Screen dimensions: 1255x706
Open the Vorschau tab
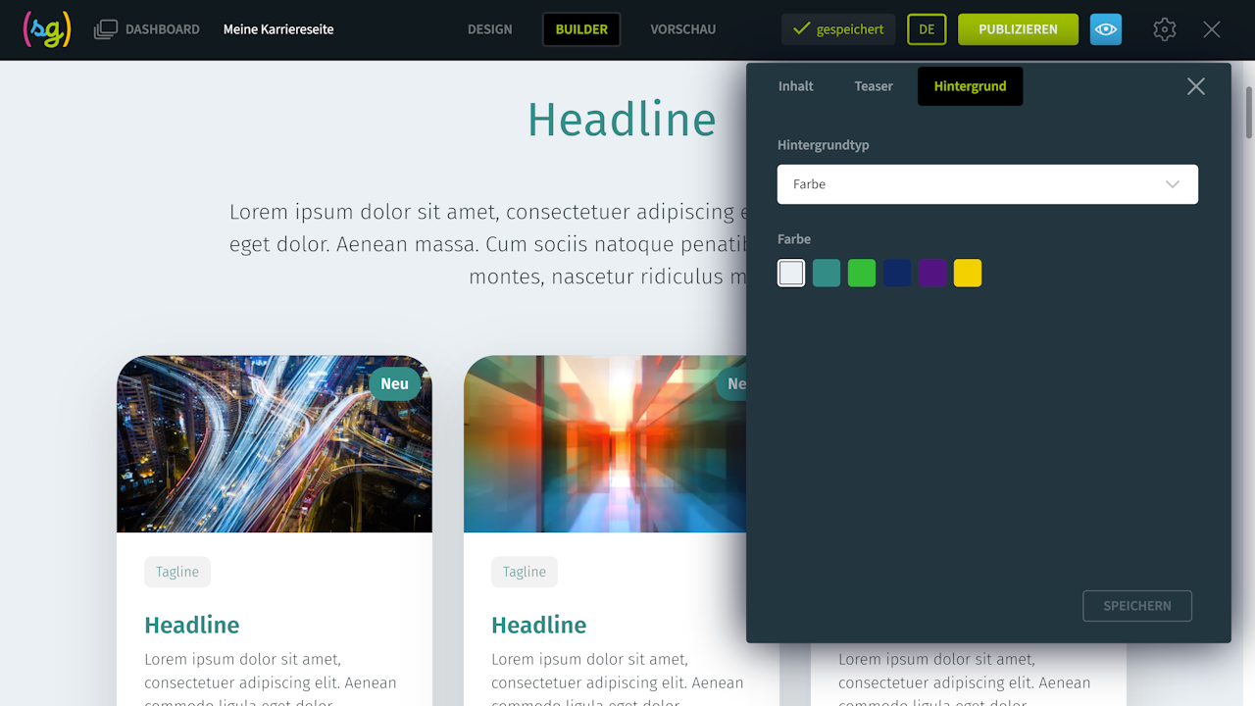683,29
